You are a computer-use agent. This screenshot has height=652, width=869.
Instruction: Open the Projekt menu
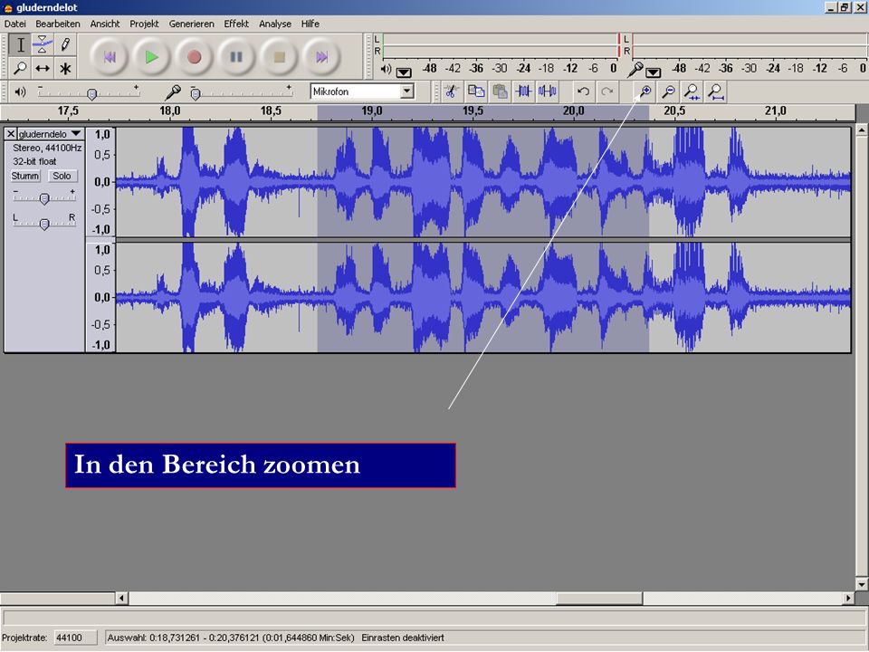144,24
